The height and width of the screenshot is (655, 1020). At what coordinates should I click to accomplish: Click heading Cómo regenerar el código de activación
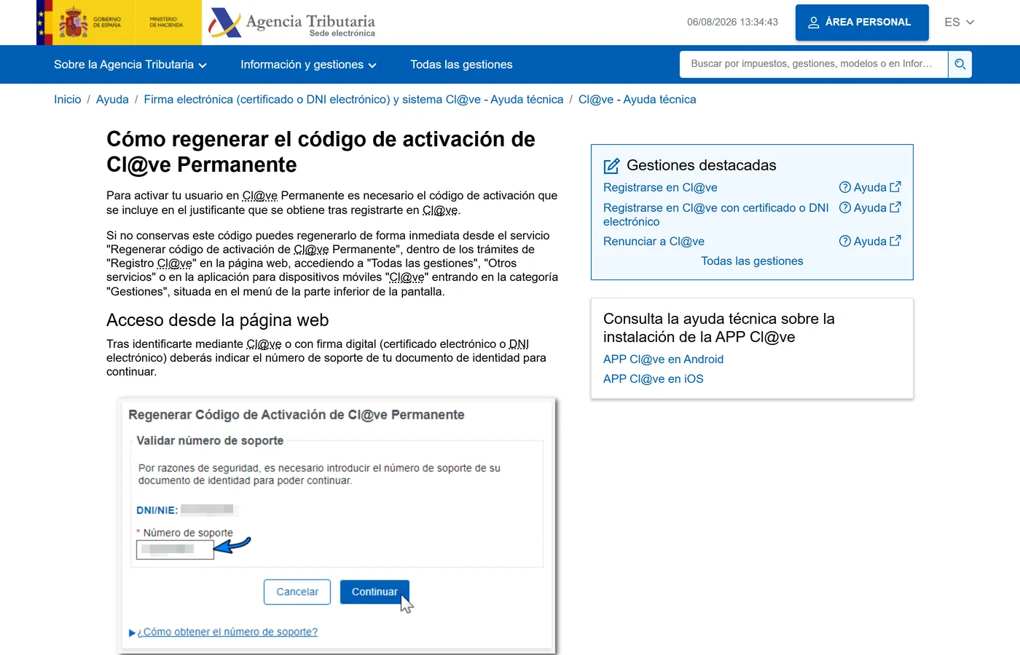pyautogui.click(x=321, y=151)
